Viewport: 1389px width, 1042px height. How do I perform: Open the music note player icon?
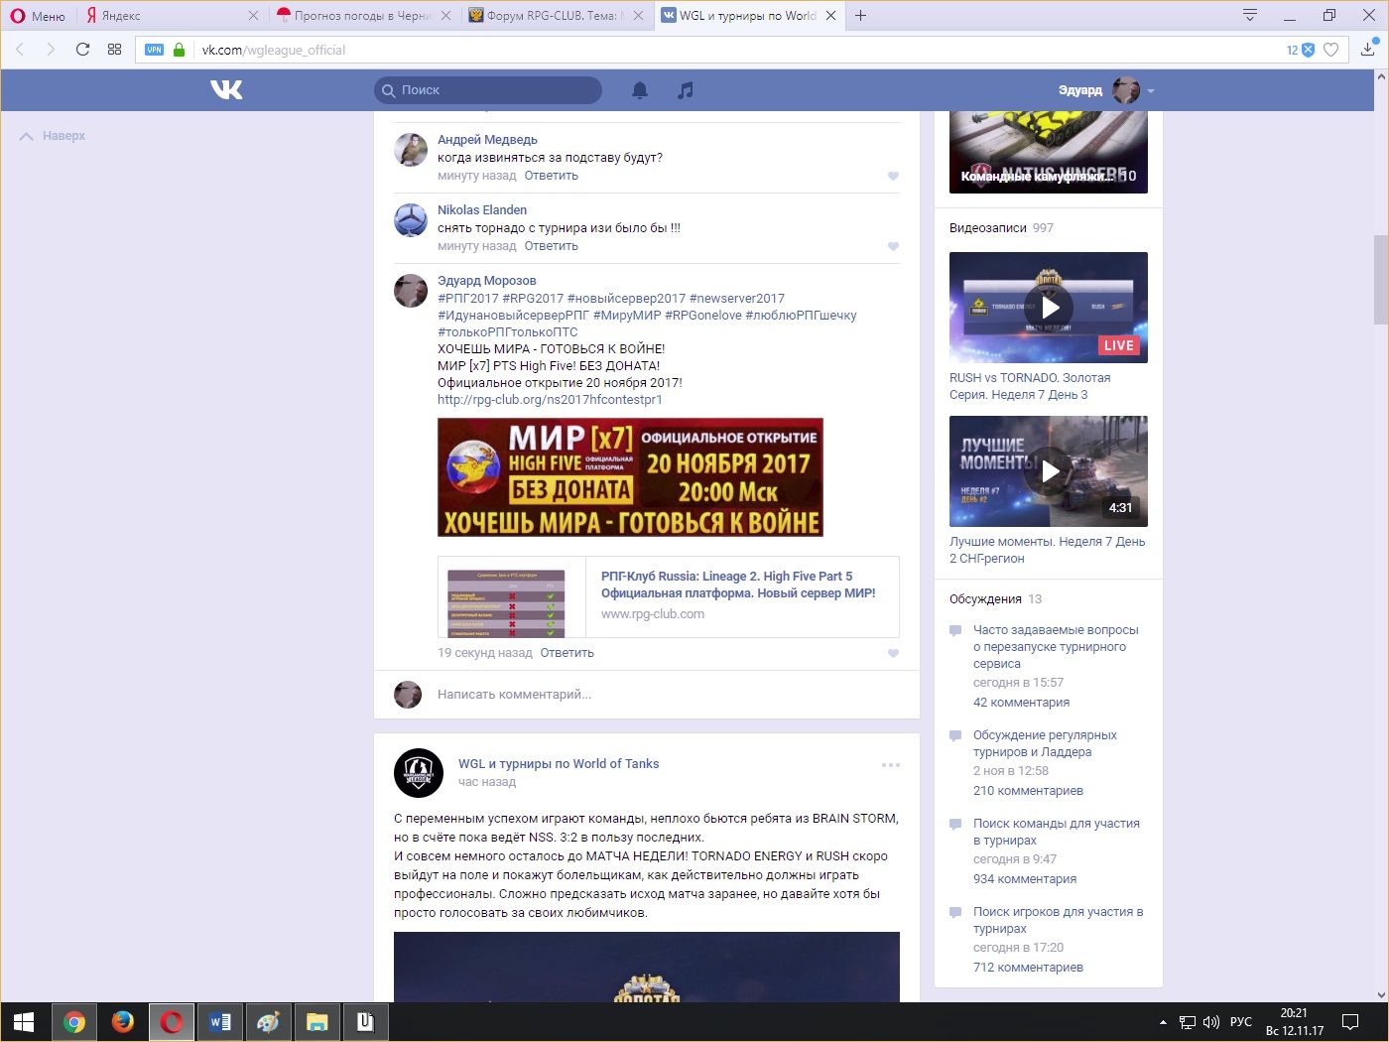pyautogui.click(x=685, y=90)
